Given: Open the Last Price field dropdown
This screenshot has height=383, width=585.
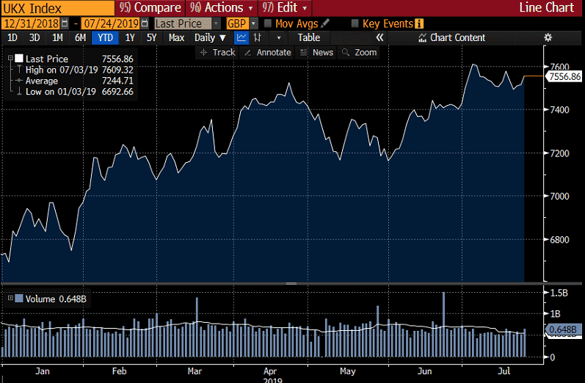Looking at the screenshot, I should pos(216,23).
